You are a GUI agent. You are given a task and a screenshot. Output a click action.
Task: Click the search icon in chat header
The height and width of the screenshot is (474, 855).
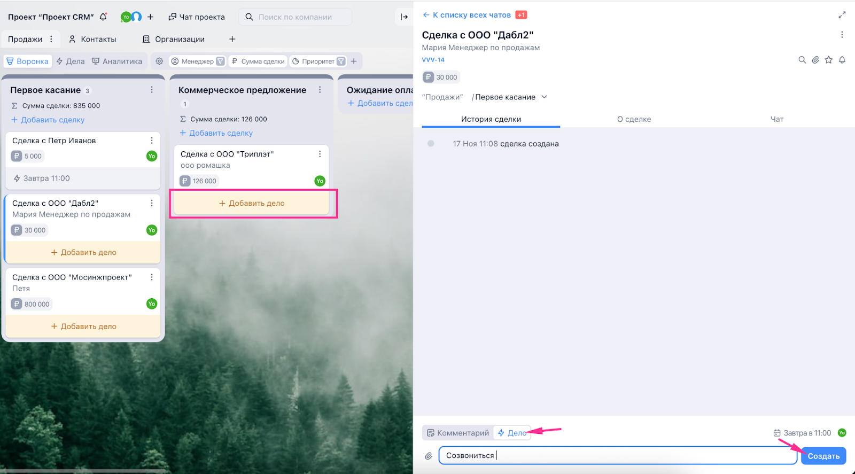(802, 60)
